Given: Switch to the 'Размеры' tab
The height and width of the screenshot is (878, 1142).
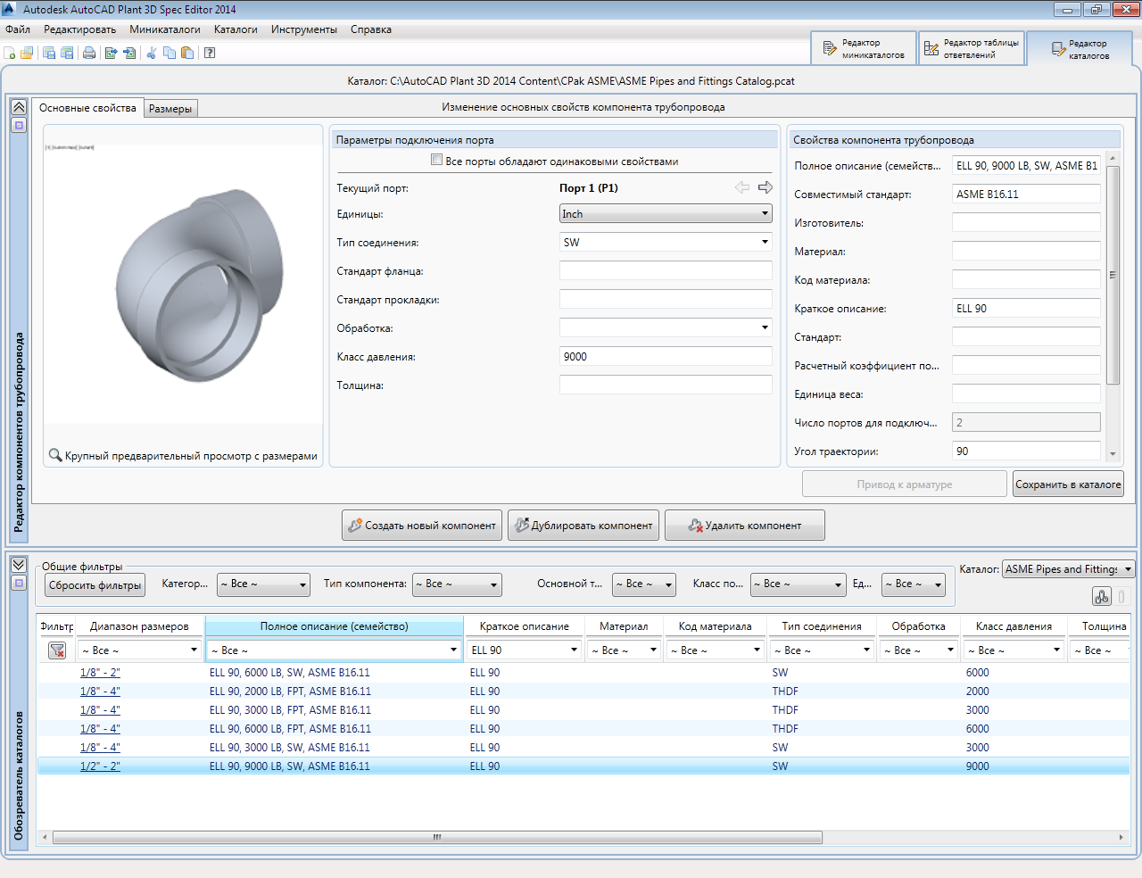Looking at the screenshot, I should [x=170, y=109].
